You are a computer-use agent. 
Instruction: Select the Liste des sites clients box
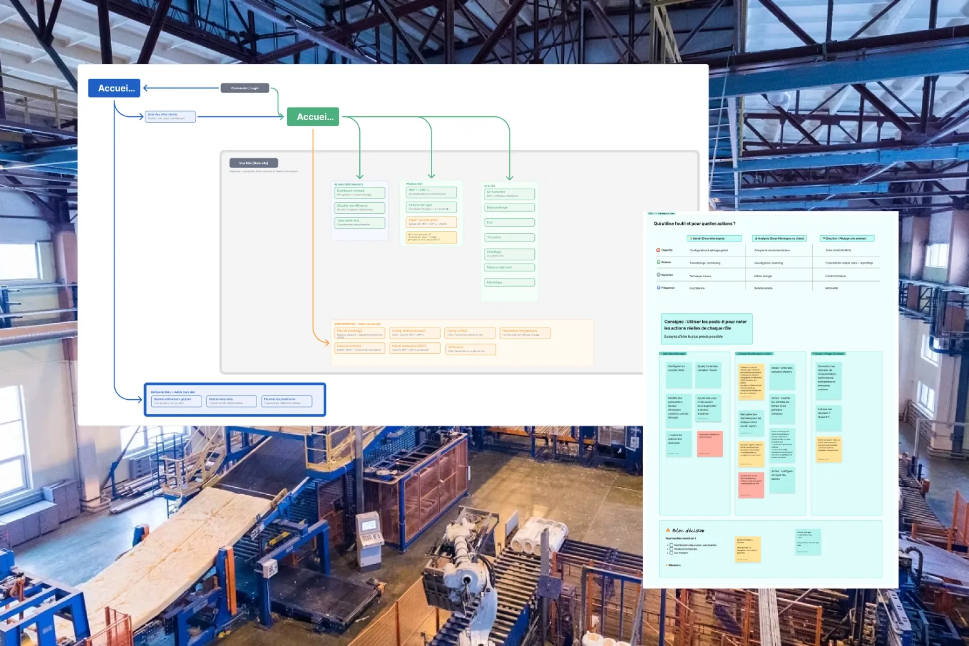pos(171,116)
